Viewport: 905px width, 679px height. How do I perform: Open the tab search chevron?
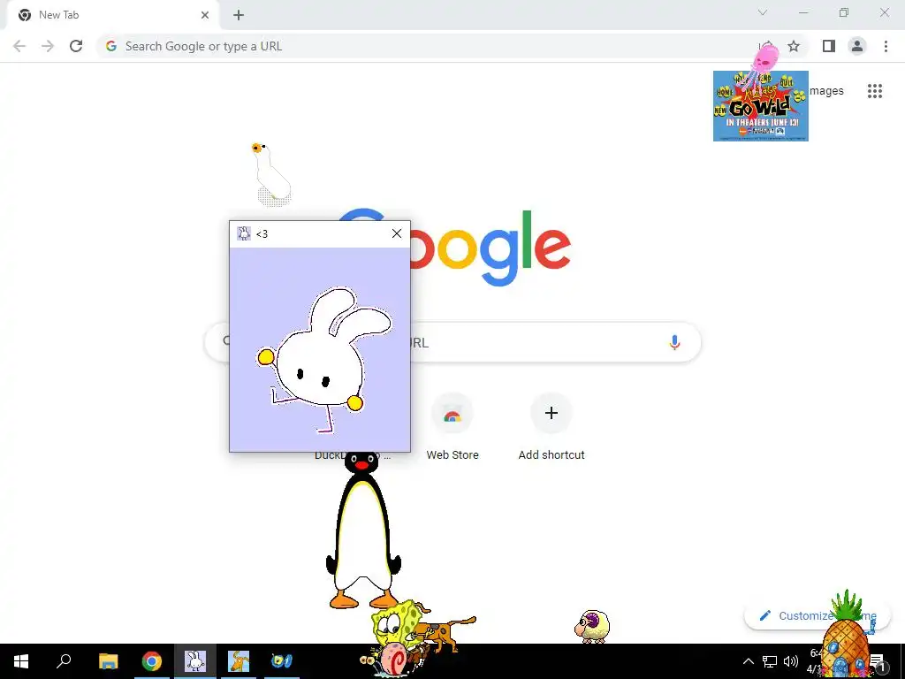tap(763, 12)
